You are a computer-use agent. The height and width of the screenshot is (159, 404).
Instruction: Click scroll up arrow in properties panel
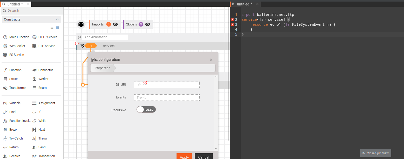click(x=216, y=77)
